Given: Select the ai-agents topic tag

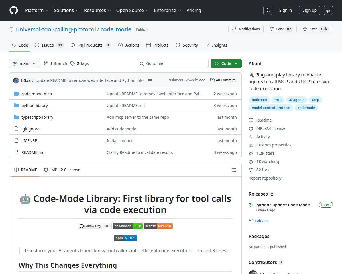Looking at the screenshot, I should (x=297, y=100).
